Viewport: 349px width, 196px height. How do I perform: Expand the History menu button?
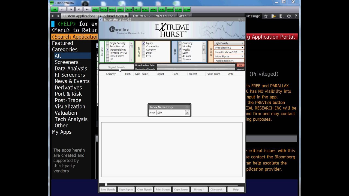click(199, 189)
